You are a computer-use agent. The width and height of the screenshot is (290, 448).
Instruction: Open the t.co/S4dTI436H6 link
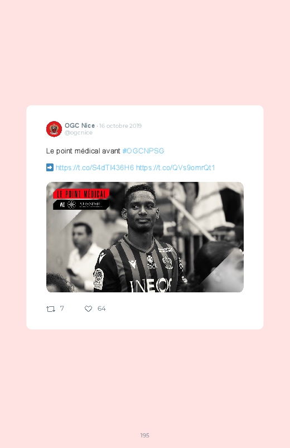point(95,168)
